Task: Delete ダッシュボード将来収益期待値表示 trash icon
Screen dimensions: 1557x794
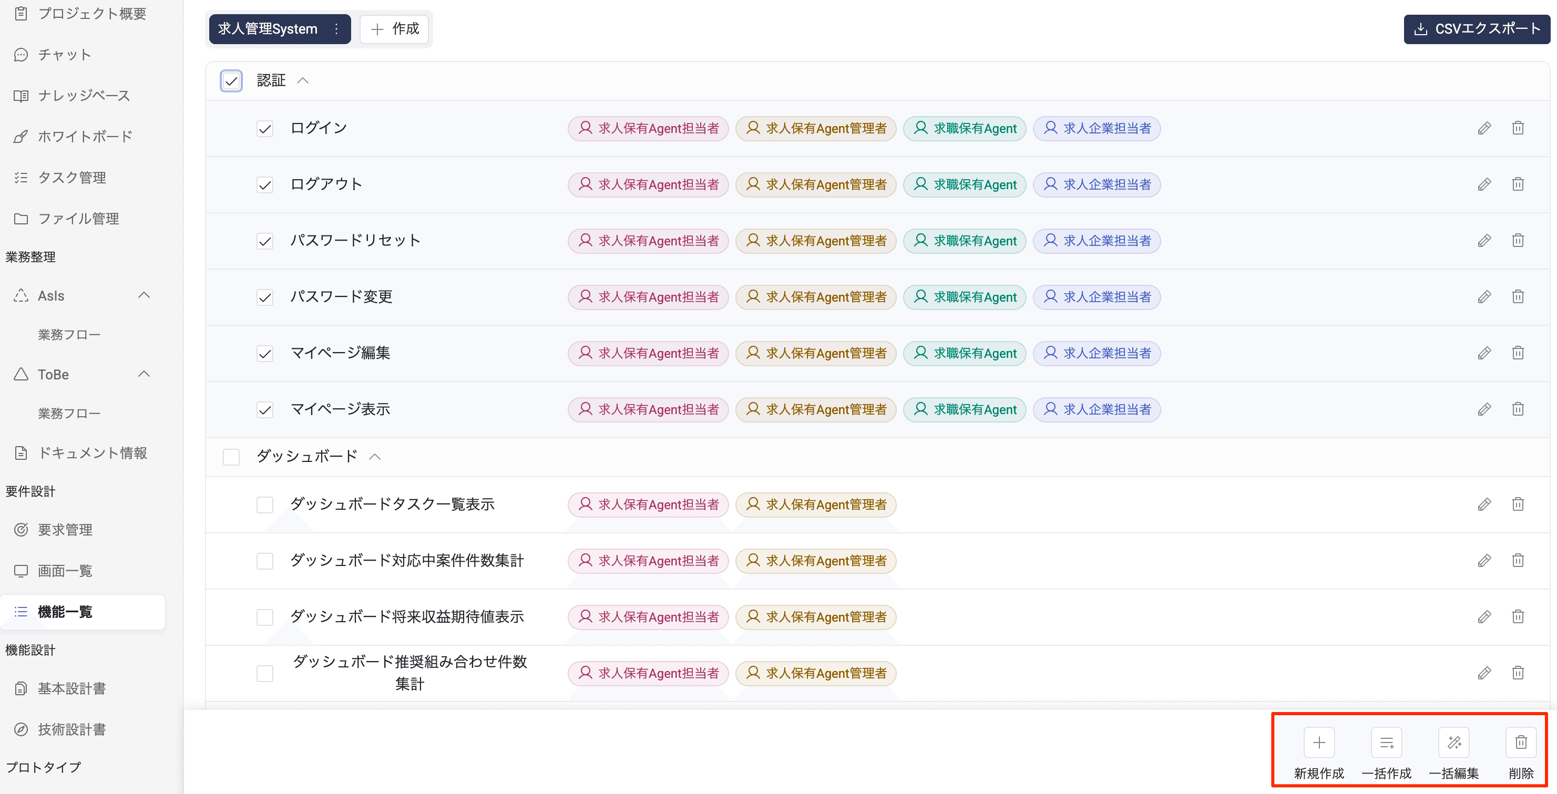Action: [1518, 616]
